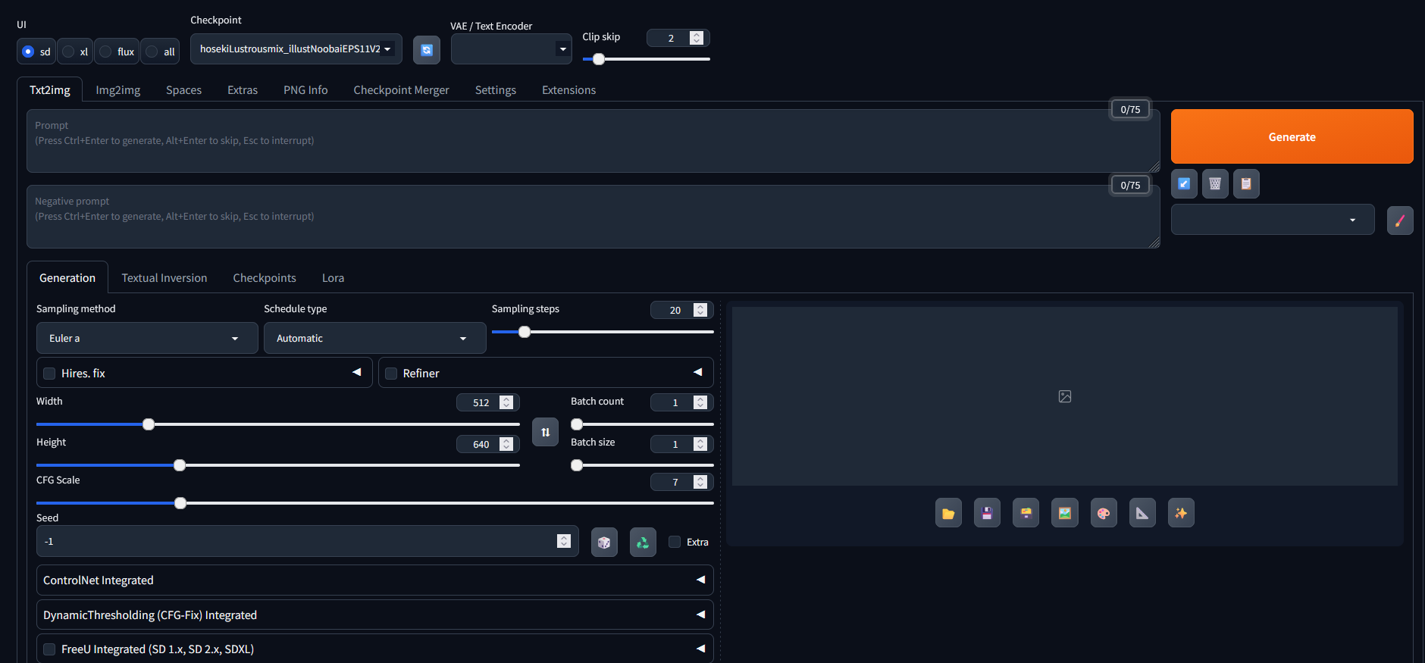1425x663 pixels.
Task: Expand the ControlNet Integrated section
Action: (x=374, y=580)
